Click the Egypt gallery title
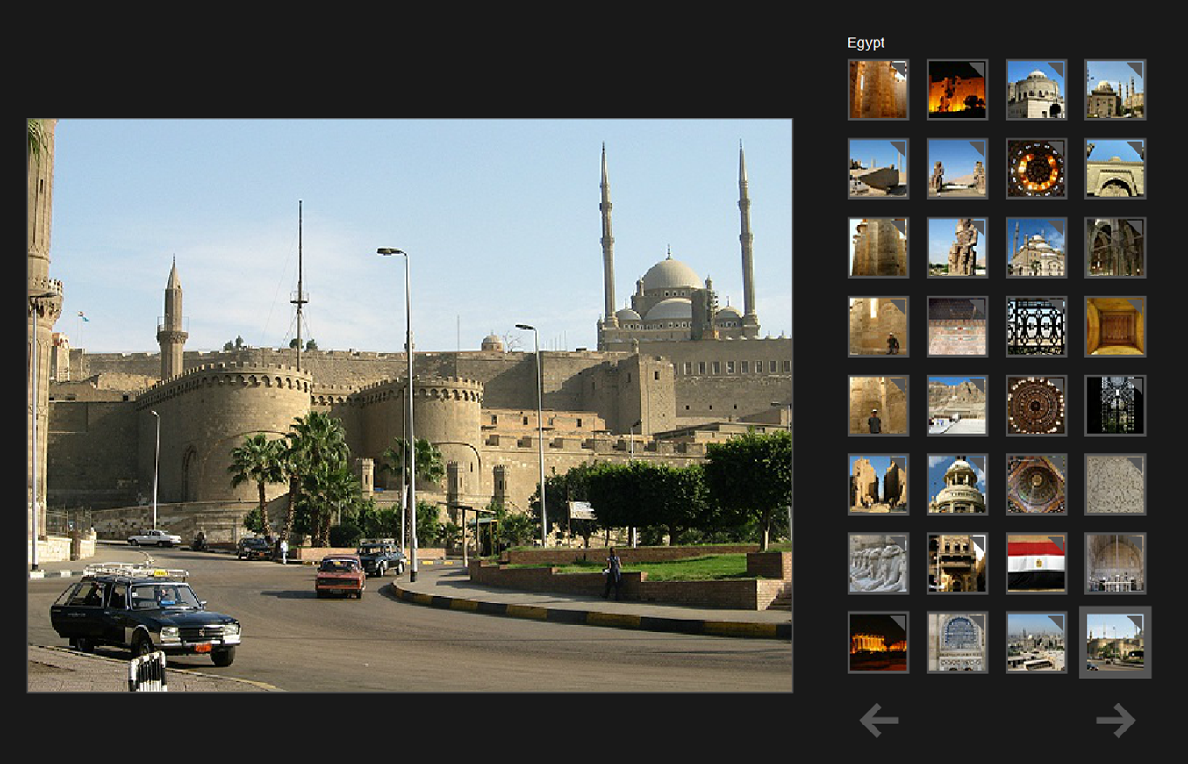 (x=866, y=43)
